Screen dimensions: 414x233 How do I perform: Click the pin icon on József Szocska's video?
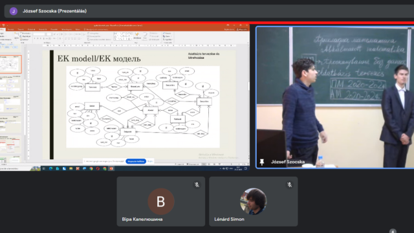pyautogui.click(x=261, y=162)
